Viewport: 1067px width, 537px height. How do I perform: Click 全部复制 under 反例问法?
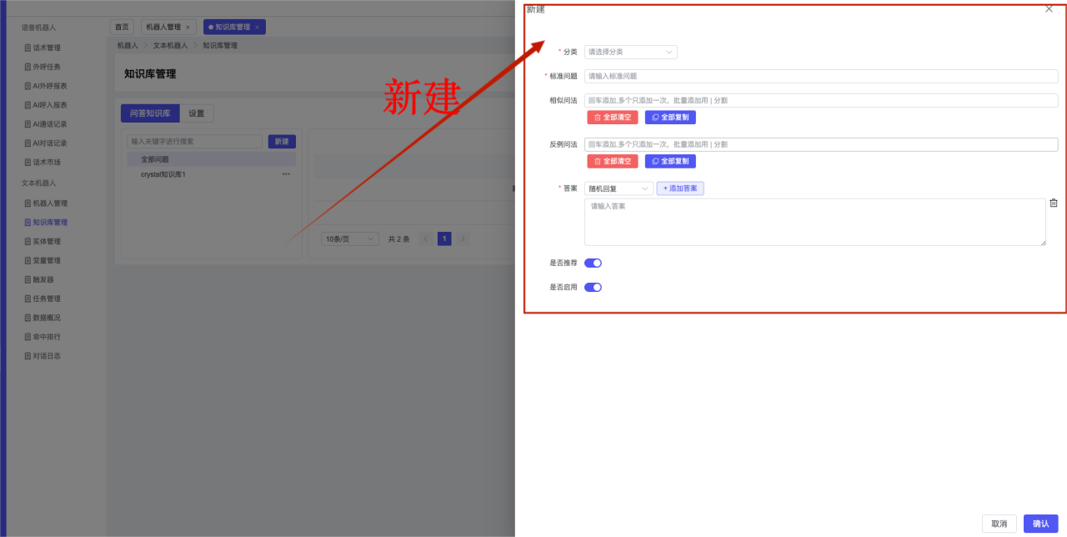(x=670, y=161)
